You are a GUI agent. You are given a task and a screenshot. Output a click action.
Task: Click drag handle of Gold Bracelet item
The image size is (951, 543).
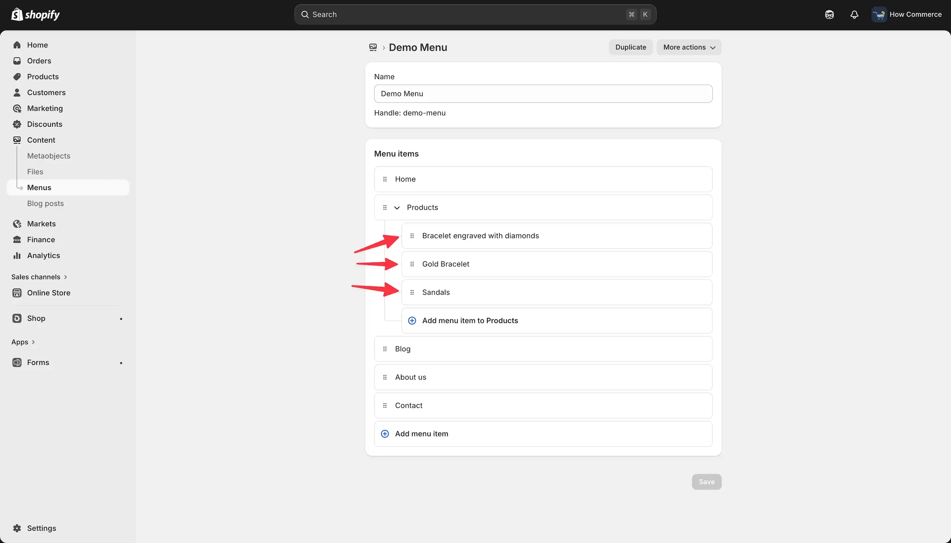click(x=412, y=264)
